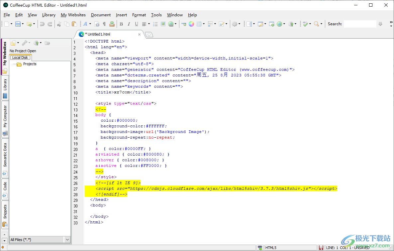
Task: Click the upload to server icon in toolbar
Action: (x=291, y=24)
